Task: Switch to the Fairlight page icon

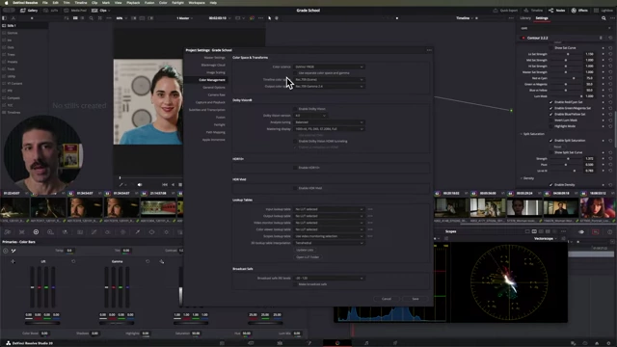Action: click(x=366, y=343)
